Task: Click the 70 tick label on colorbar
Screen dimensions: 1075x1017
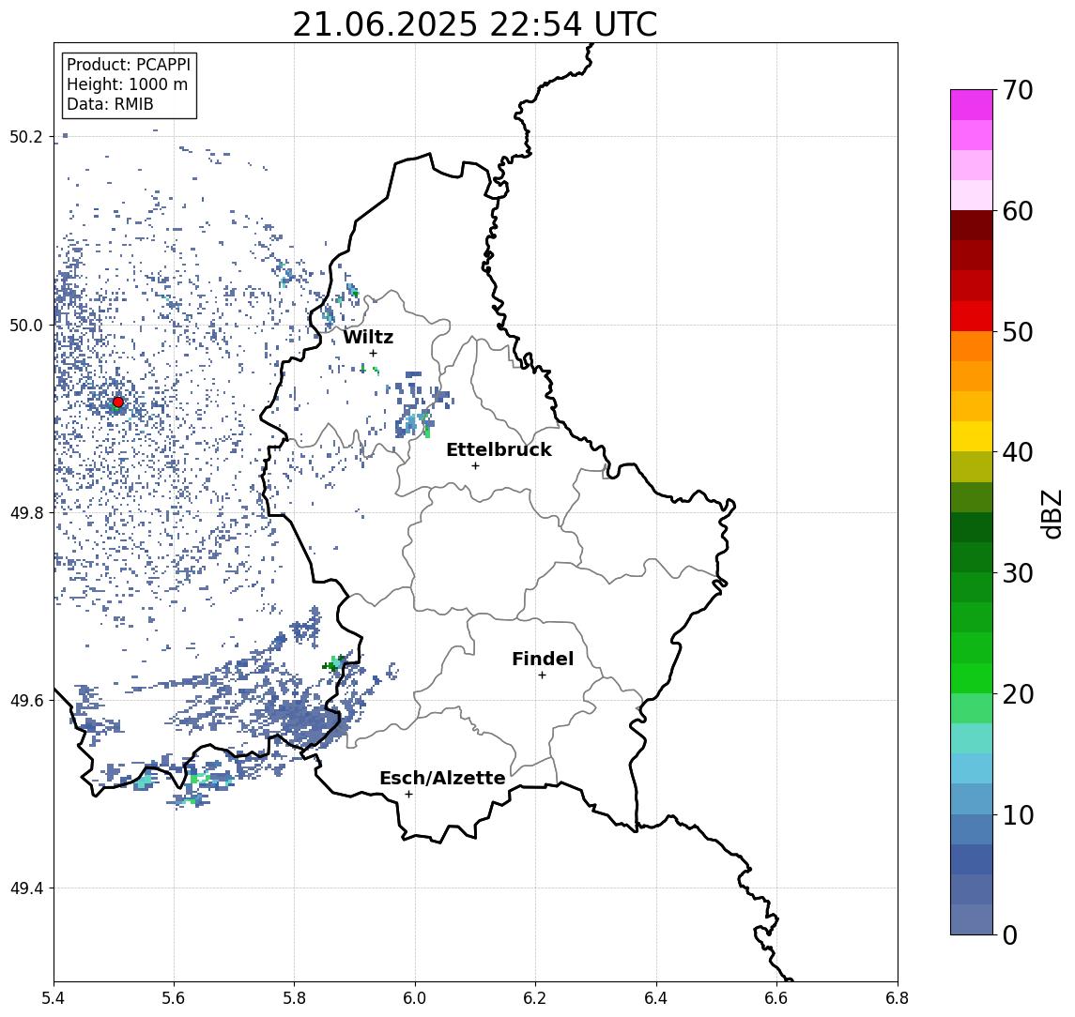Action: [x=1018, y=90]
